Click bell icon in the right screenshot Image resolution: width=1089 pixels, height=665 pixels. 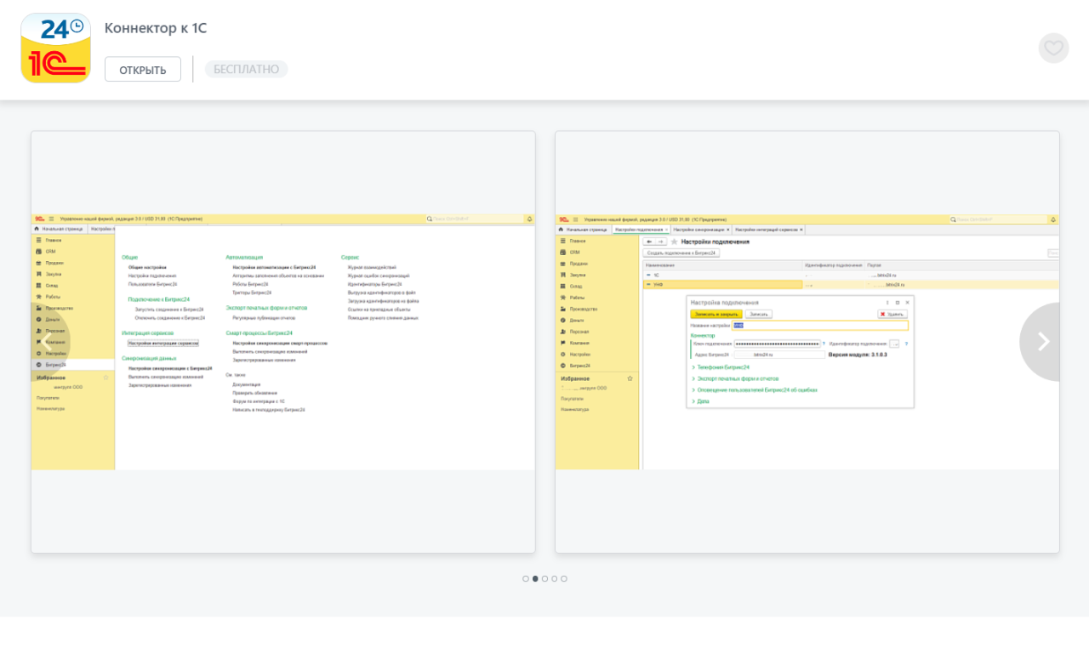coord(1053,219)
